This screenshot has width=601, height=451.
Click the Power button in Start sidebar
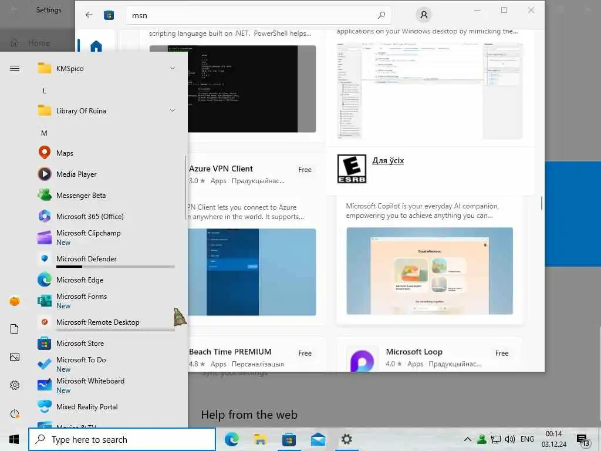point(15,413)
